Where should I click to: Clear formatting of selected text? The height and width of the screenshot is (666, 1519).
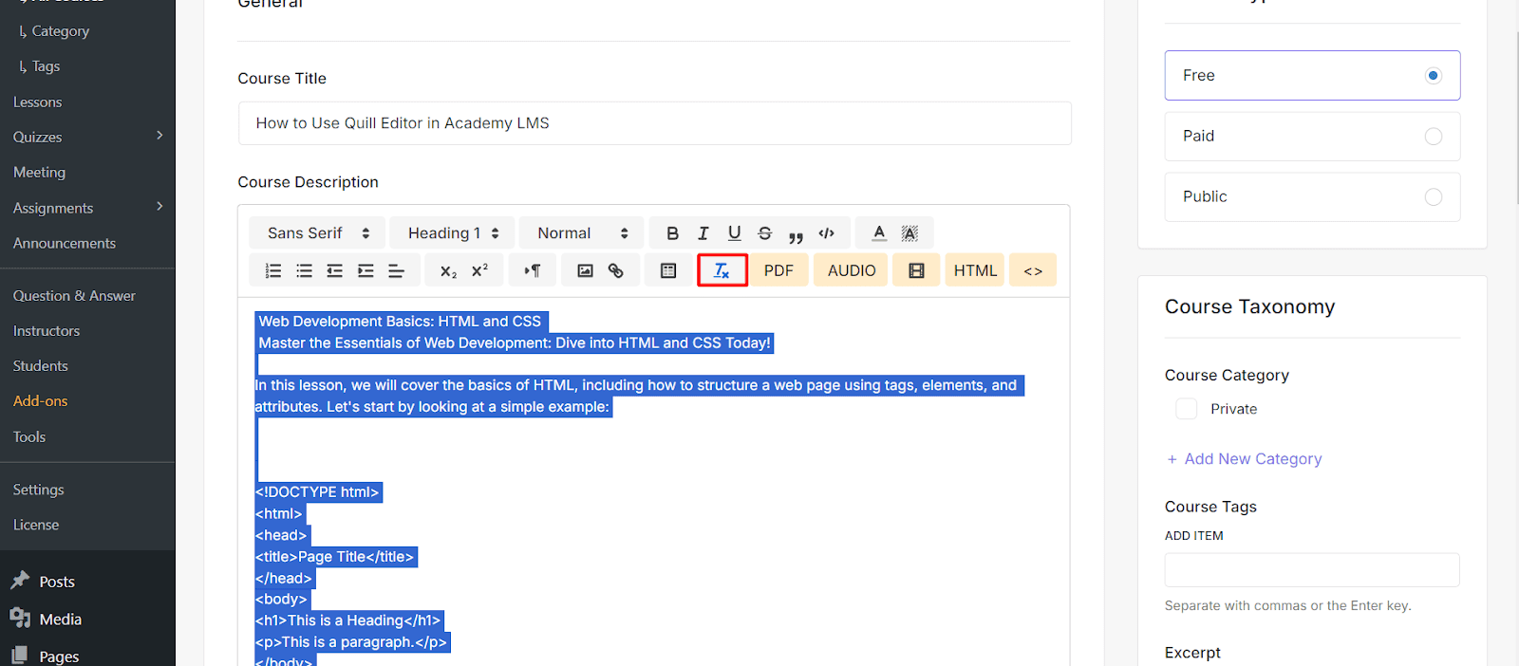[x=722, y=270]
